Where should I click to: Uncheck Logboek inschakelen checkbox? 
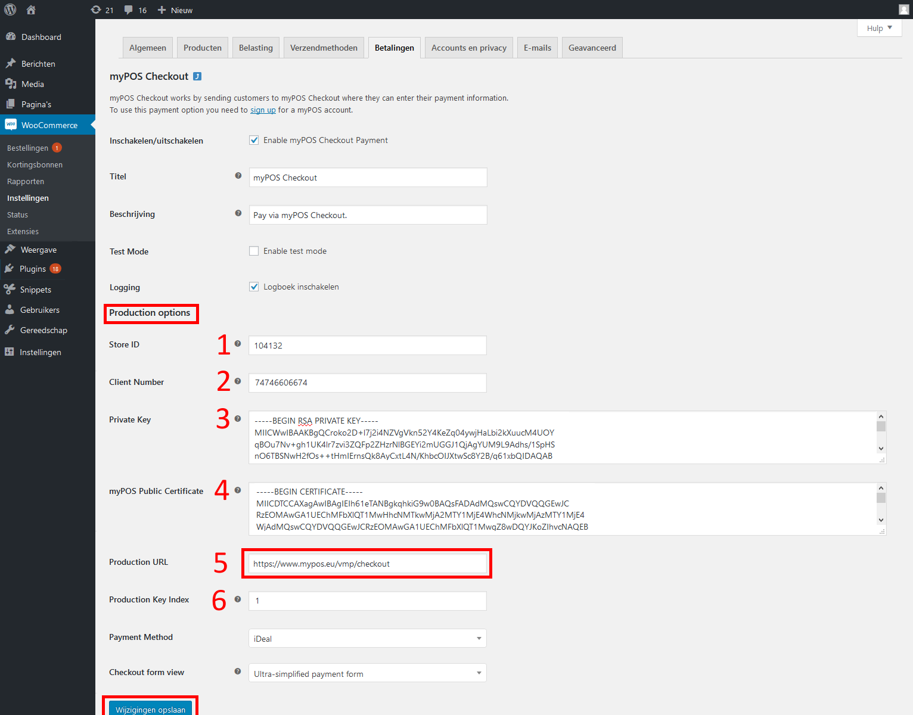(x=254, y=287)
